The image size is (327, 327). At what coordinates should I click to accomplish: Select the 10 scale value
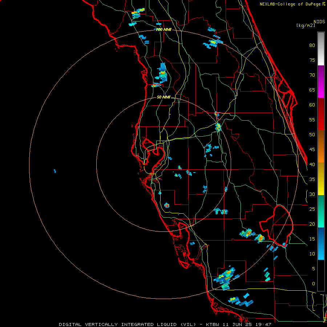tap(312, 254)
